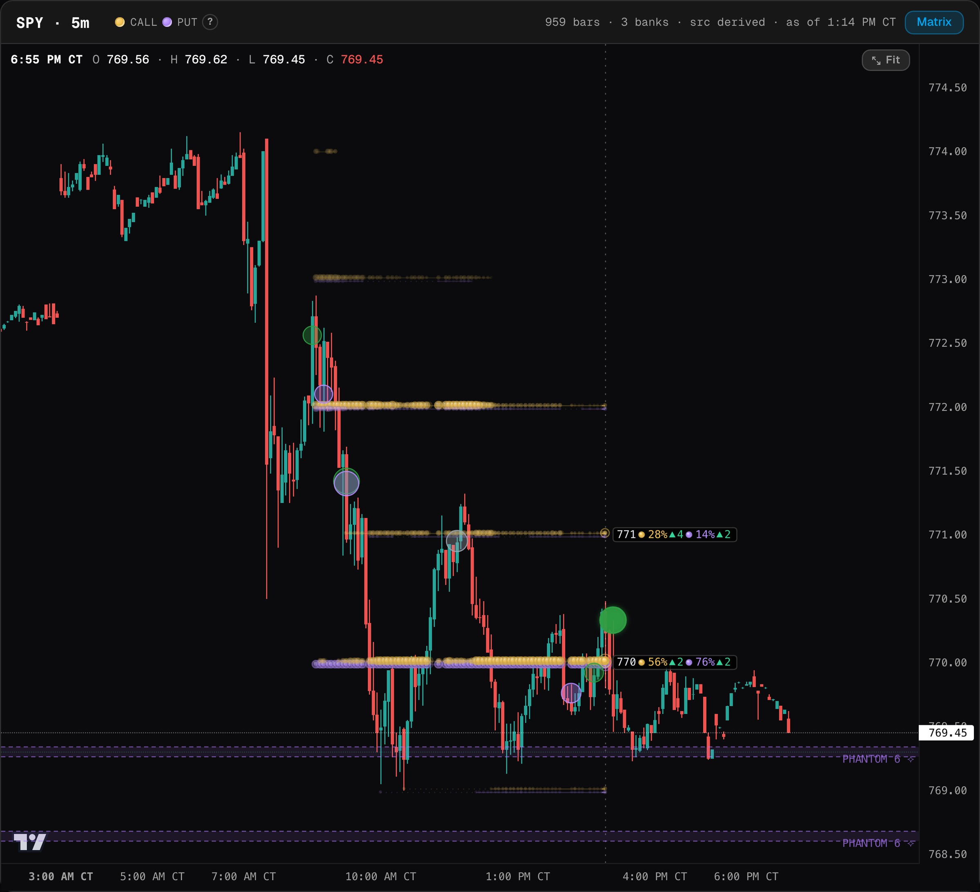The width and height of the screenshot is (980, 892).
Task: Click the 768.50 price axis label
Action: pyautogui.click(x=947, y=854)
